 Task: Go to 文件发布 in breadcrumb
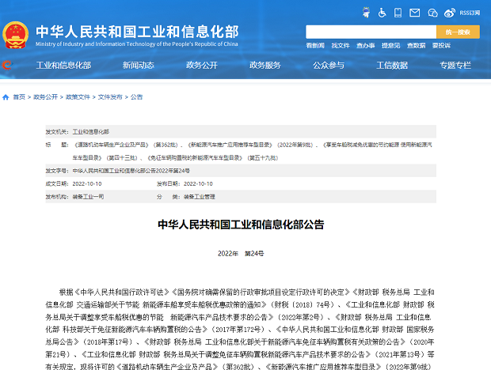110,97
